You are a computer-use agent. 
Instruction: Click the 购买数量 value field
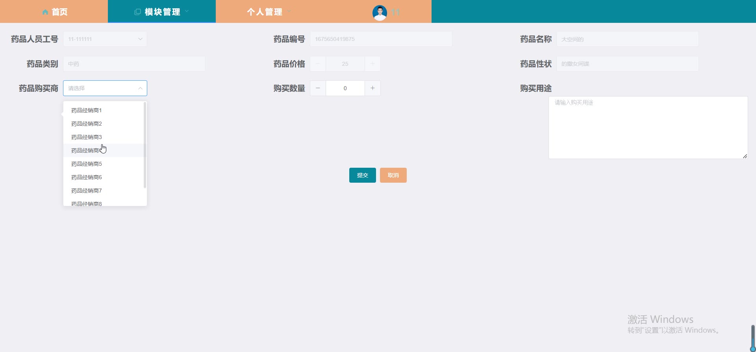coord(345,88)
